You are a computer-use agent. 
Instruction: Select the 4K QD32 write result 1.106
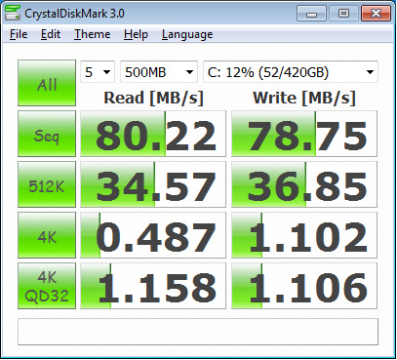(x=304, y=286)
